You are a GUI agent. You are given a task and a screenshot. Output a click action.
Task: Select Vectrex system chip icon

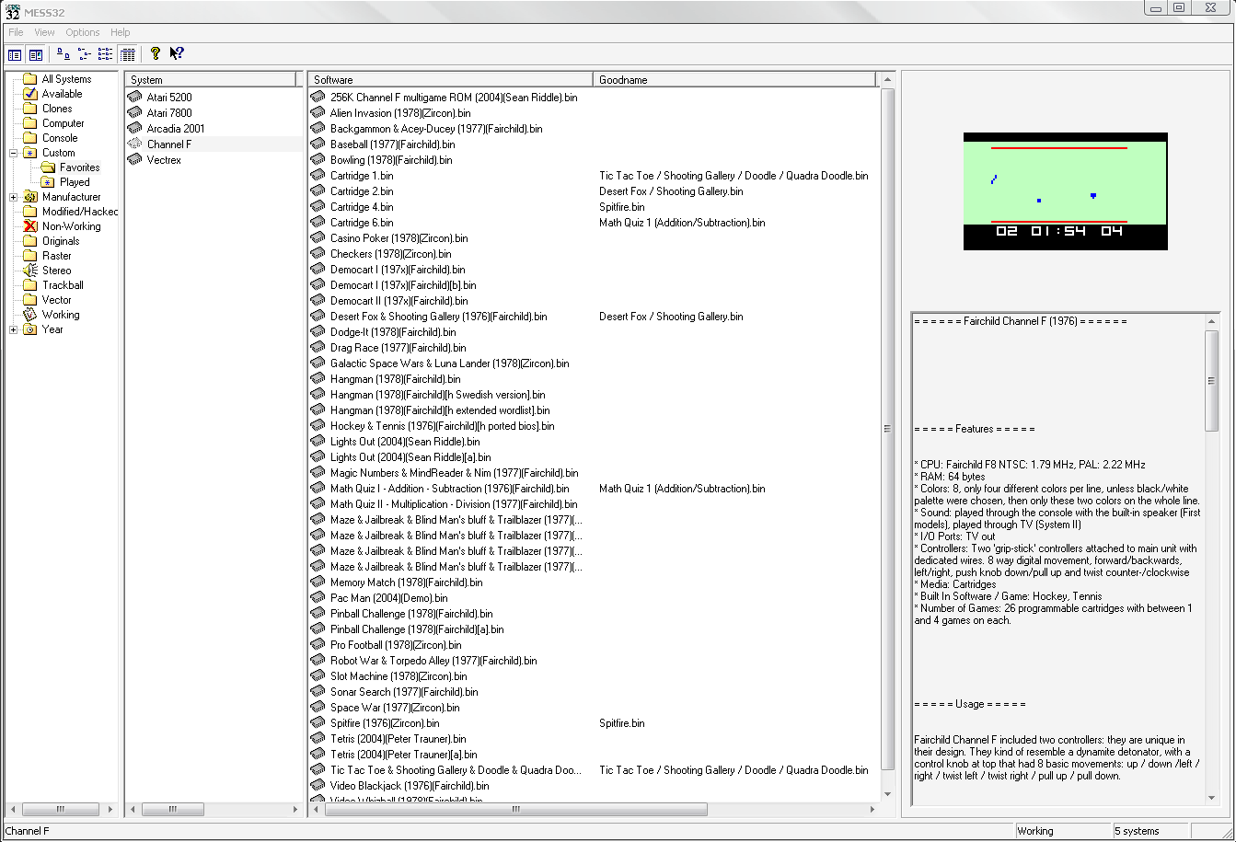pyautogui.click(x=134, y=159)
